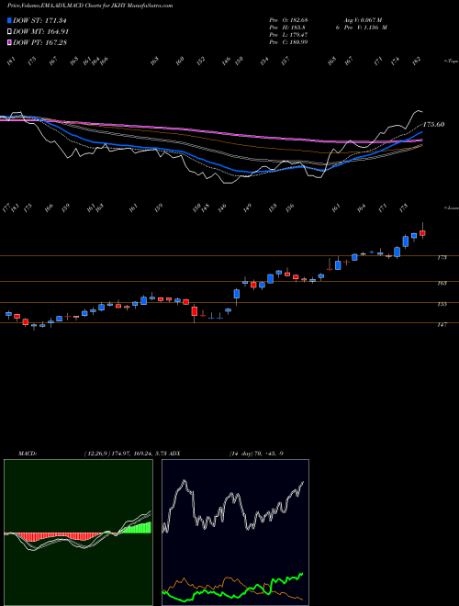Viewport: 459px width, 606px height.
Task: Click the 175.60 price label on EMA chart
Action: 434,125
